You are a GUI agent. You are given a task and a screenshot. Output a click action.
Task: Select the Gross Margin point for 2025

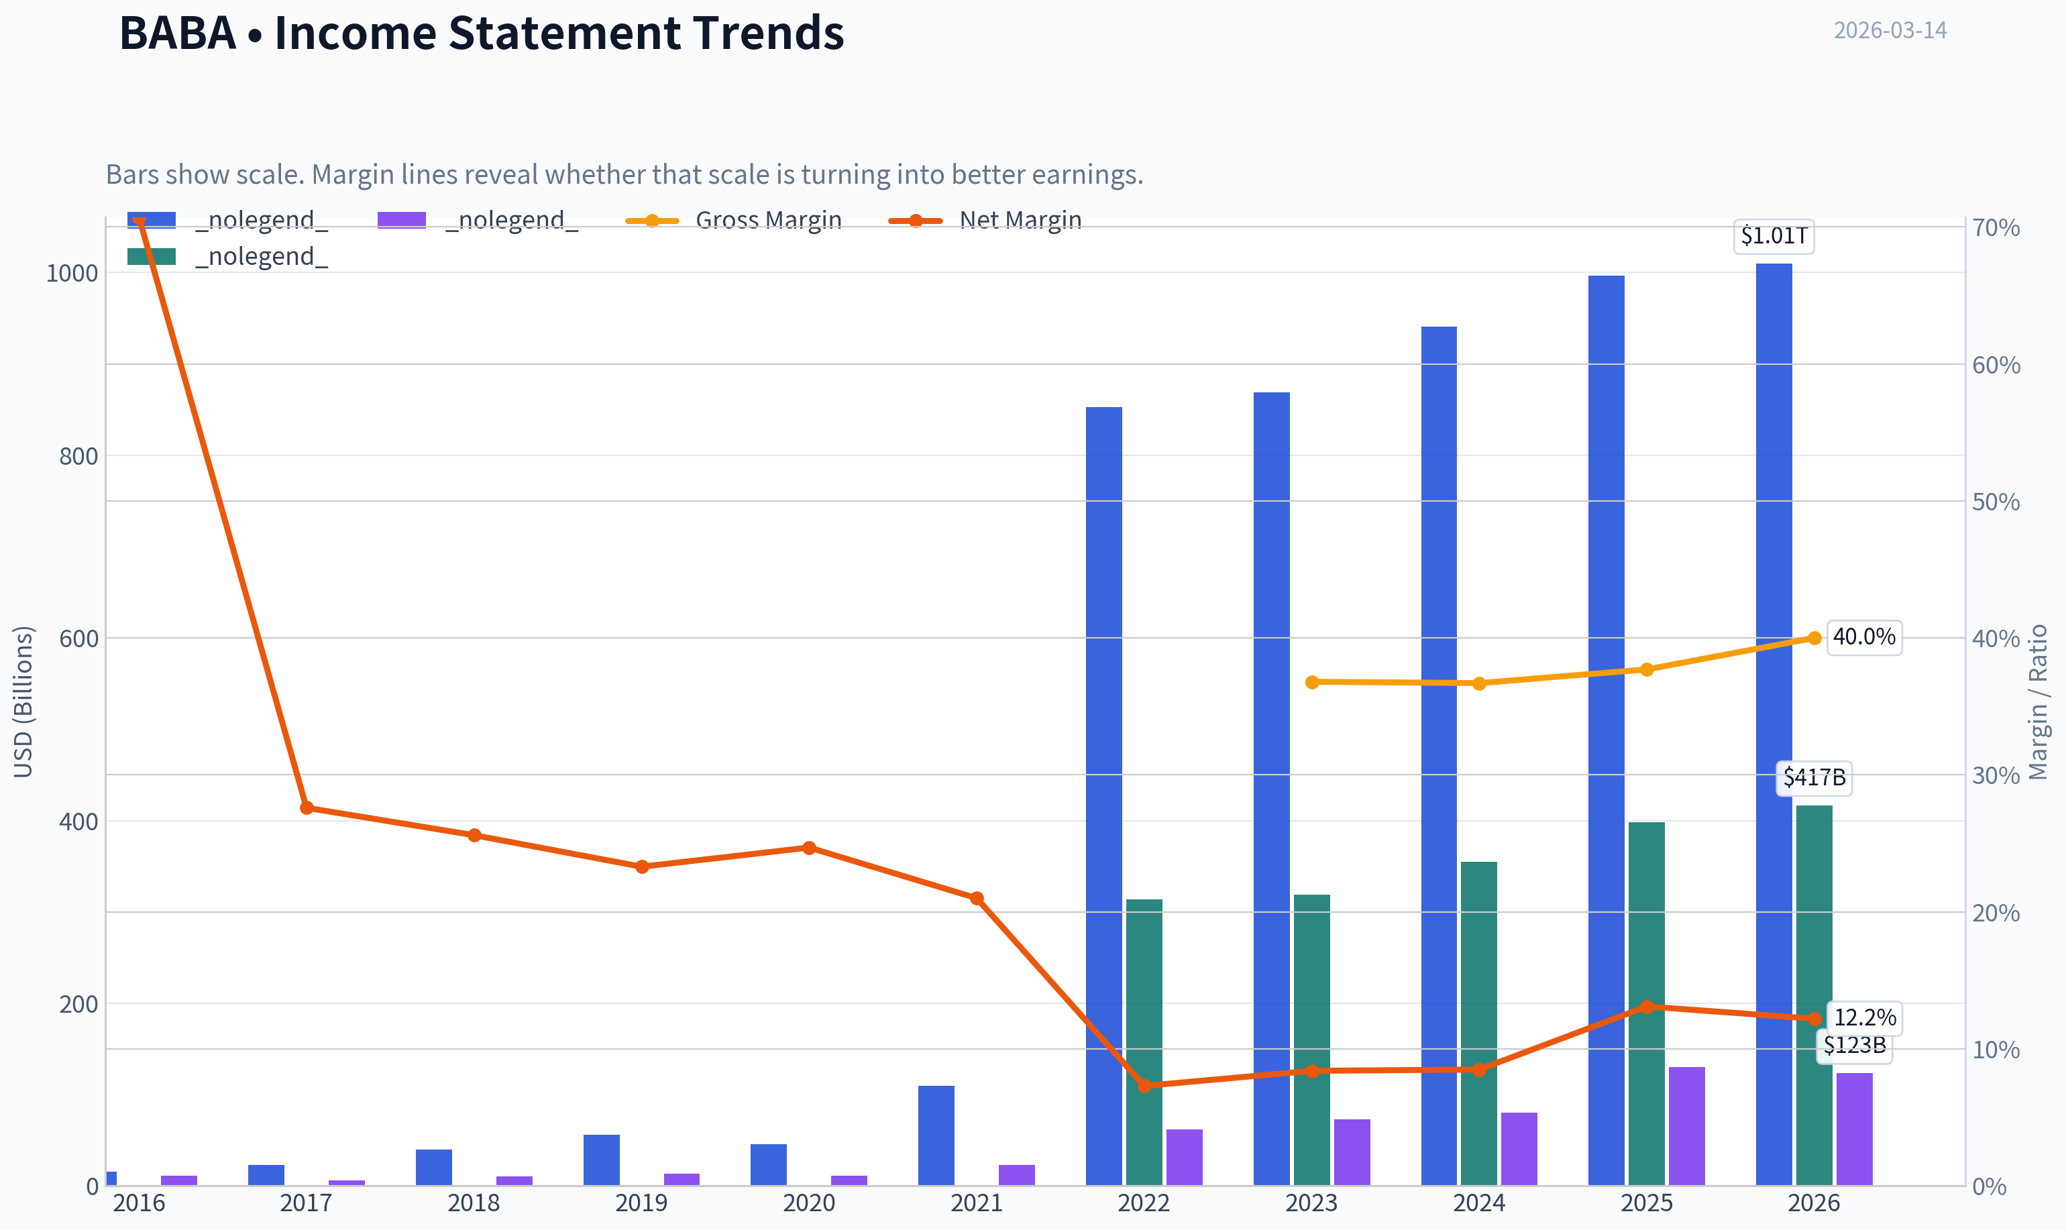pos(1647,670)
